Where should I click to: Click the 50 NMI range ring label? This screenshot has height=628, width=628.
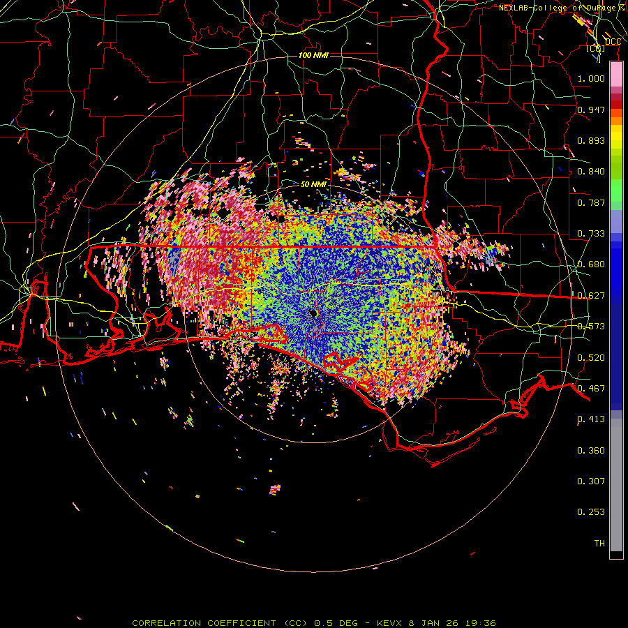313,185
